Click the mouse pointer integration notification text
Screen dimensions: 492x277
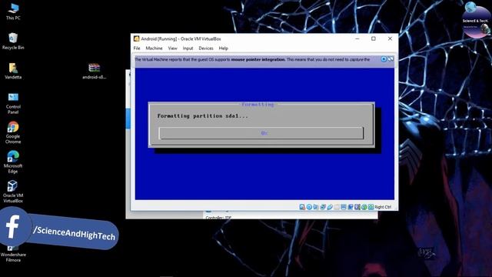252,59
